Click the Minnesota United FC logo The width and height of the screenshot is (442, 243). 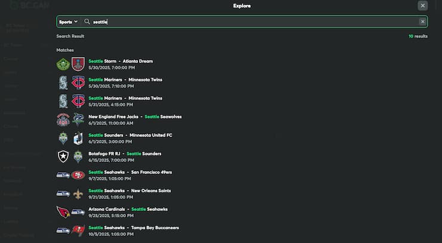pos(78,139)
